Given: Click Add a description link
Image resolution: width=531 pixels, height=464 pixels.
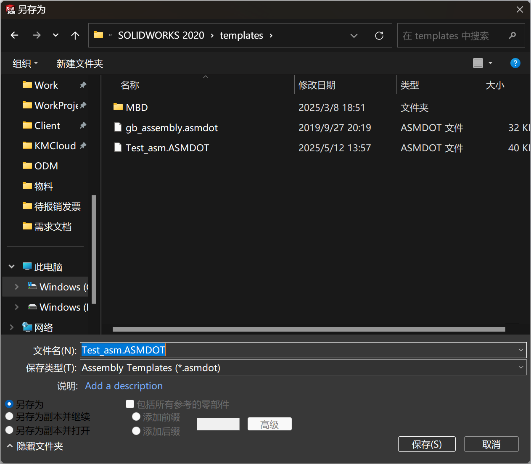Looking at the screenshot, I should coord(124,386).
